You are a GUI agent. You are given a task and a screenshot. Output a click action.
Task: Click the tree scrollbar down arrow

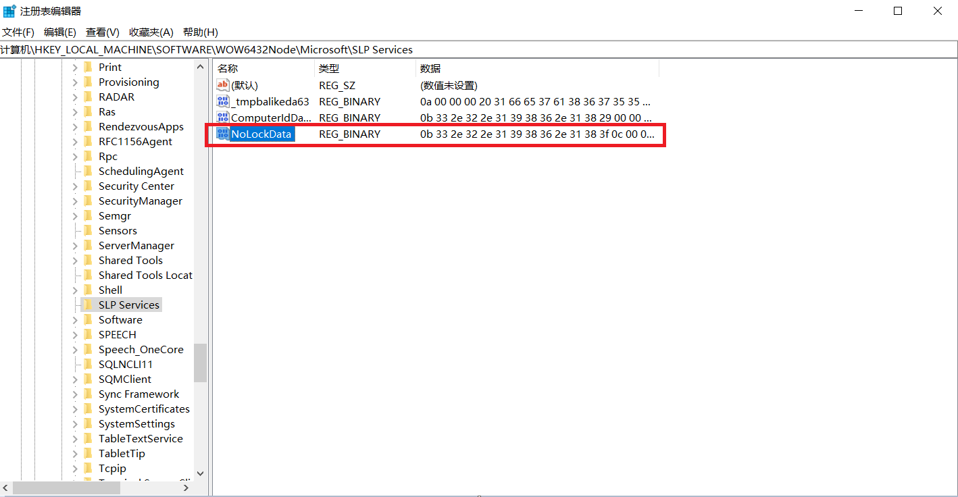point(200,474)
